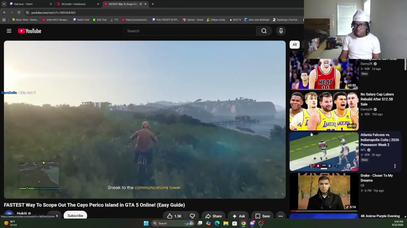Reload the YouTube page
This screenshot has width=407, height=228.
tap(19, 12)
